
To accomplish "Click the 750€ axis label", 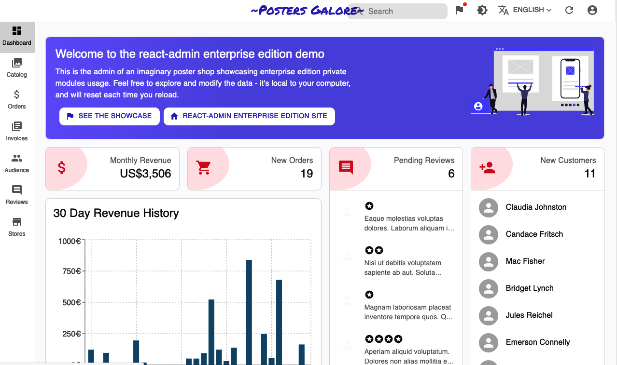I will click(71, 271).
